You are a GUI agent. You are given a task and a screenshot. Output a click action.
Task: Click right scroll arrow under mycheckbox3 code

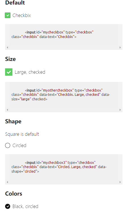(x=120, y=182)
